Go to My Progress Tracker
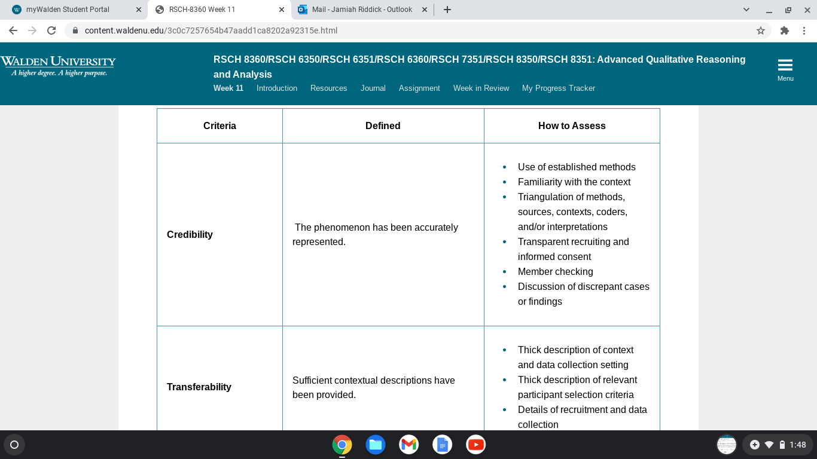817x459 pixels. pos(559,88)
